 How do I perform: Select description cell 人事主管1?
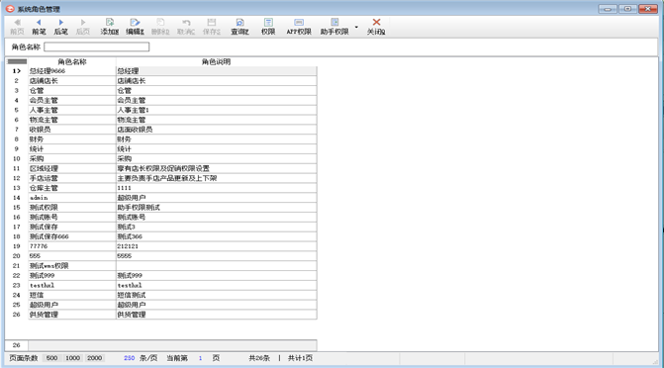216,110
